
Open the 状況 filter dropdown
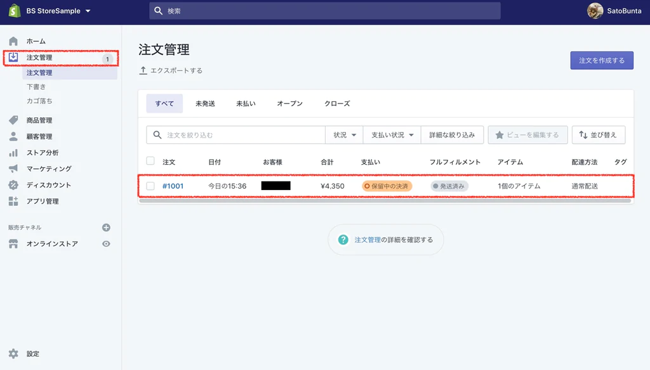pos(343,134)
